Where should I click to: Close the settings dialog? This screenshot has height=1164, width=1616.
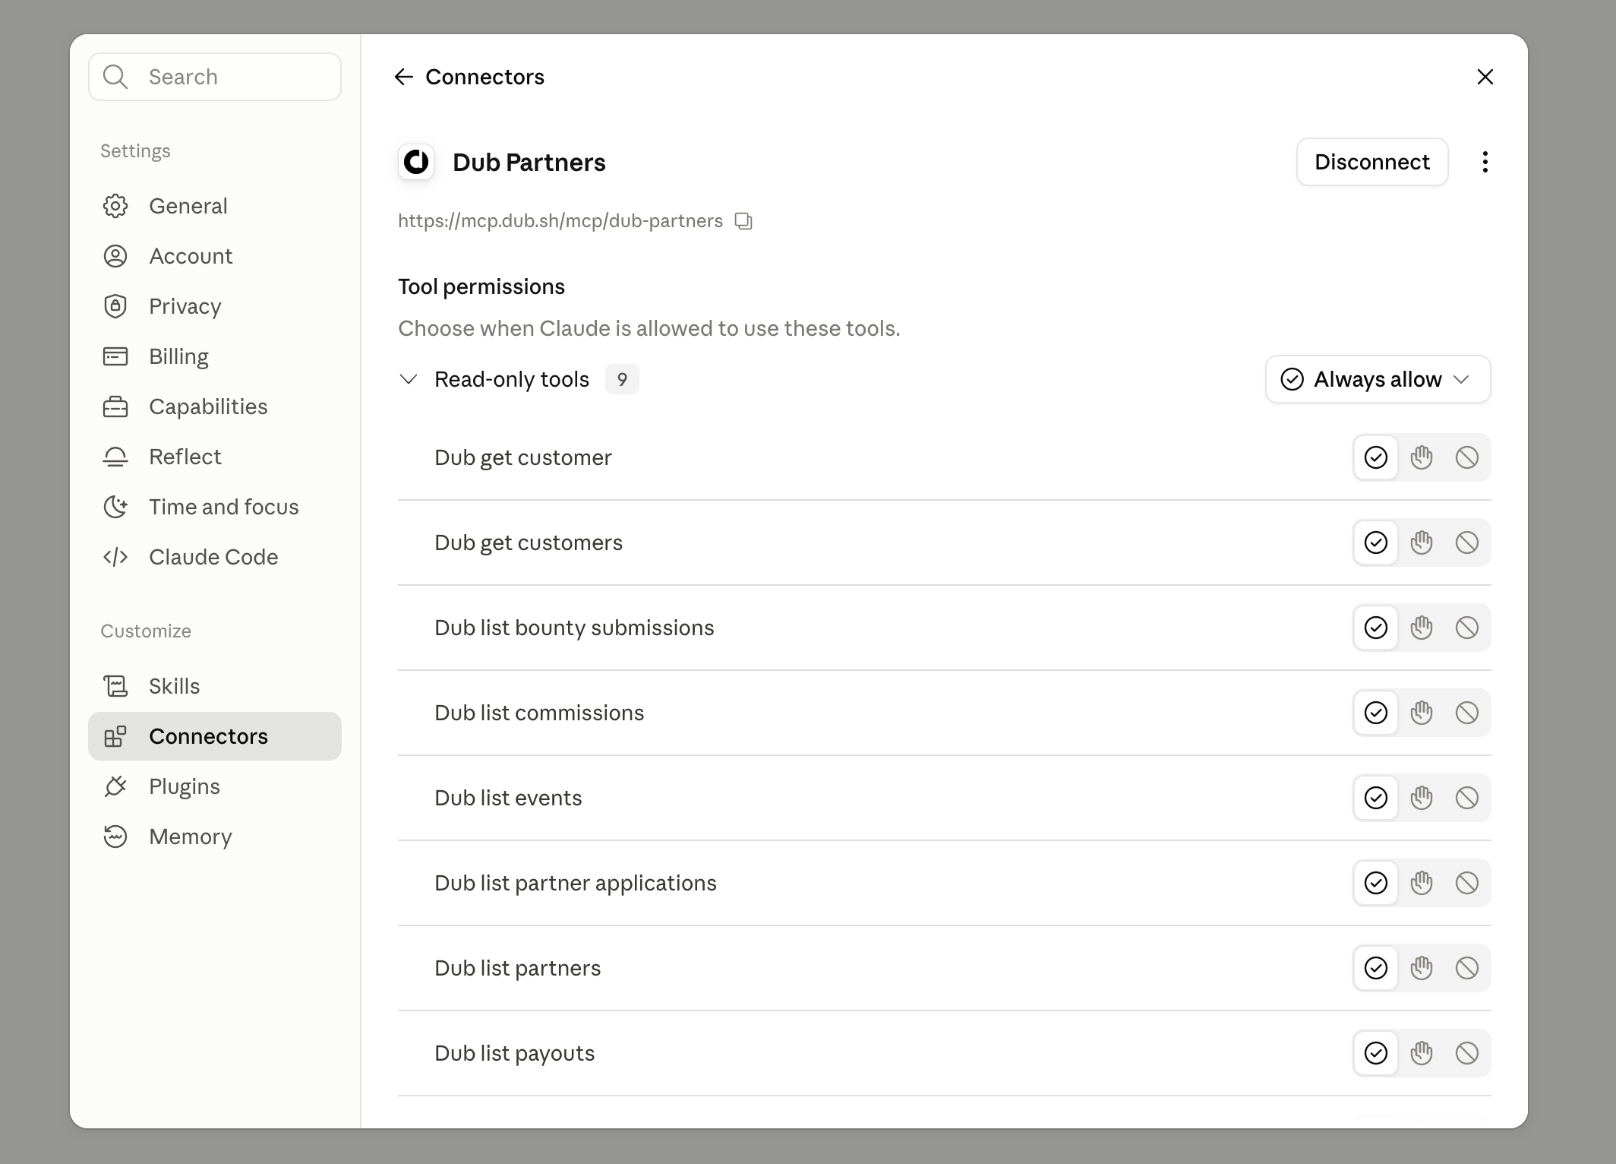tap(1485, 77)
